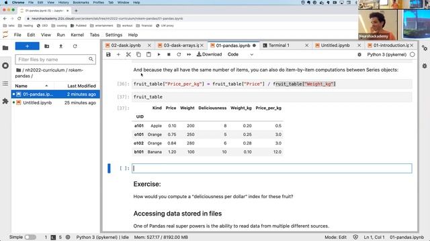430x241 pixels.
Task: Open JupyterLab File menu
Action: click(17, 35)
